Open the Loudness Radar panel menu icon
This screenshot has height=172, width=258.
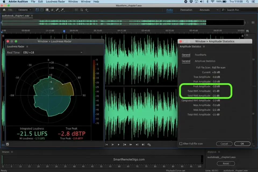27,46
